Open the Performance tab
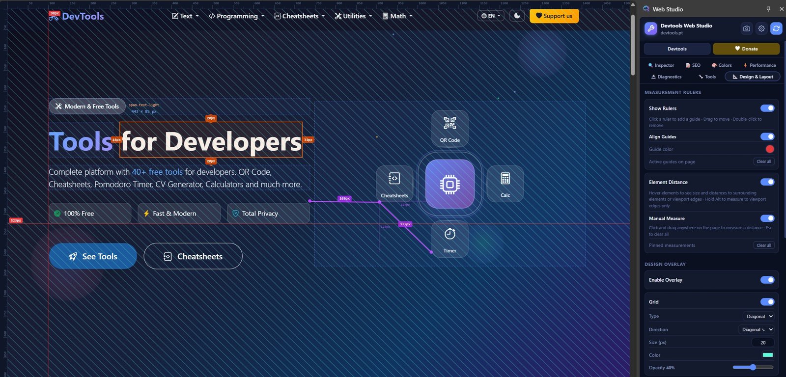This screenshot has height=377, width=786. pos(759,65)
